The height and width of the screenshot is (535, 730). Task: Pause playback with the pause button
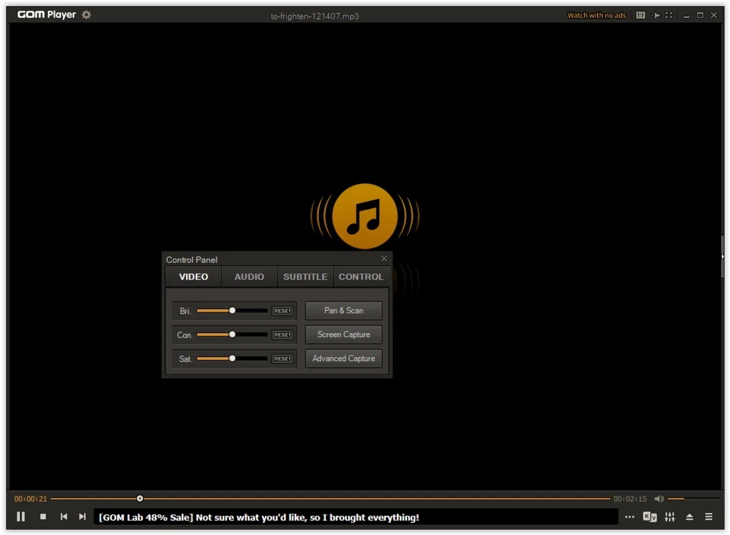[x=21, y=516]
